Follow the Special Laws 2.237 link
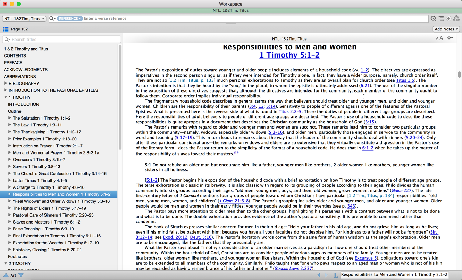Screen dimensions: 462x280 tap(293, 269)
